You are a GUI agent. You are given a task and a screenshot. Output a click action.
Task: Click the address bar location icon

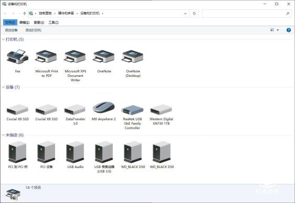[31, 14]
